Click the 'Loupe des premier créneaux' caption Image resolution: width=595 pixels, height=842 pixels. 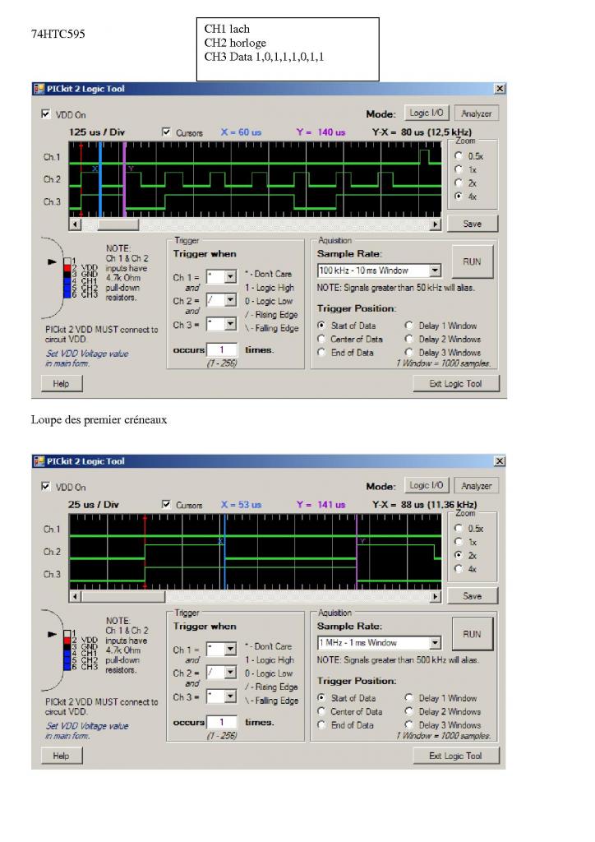(99, 420)
